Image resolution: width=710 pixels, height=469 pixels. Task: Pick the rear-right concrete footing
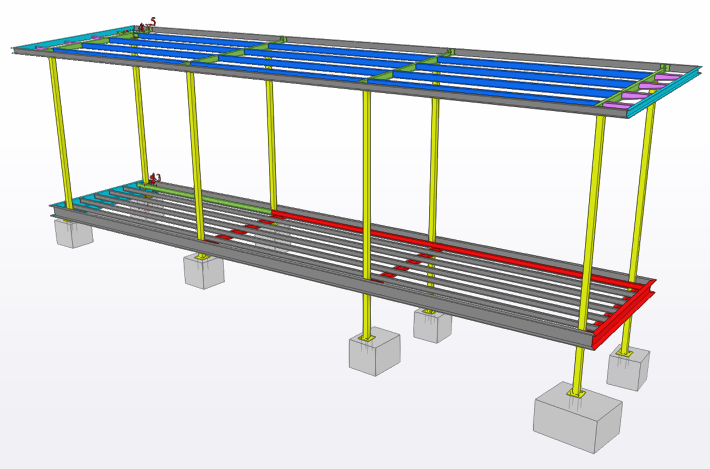coord(628,370)
